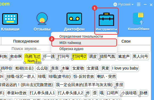Play the 惊-反转音效 sound
154x100 pixels.
point(84,77)
